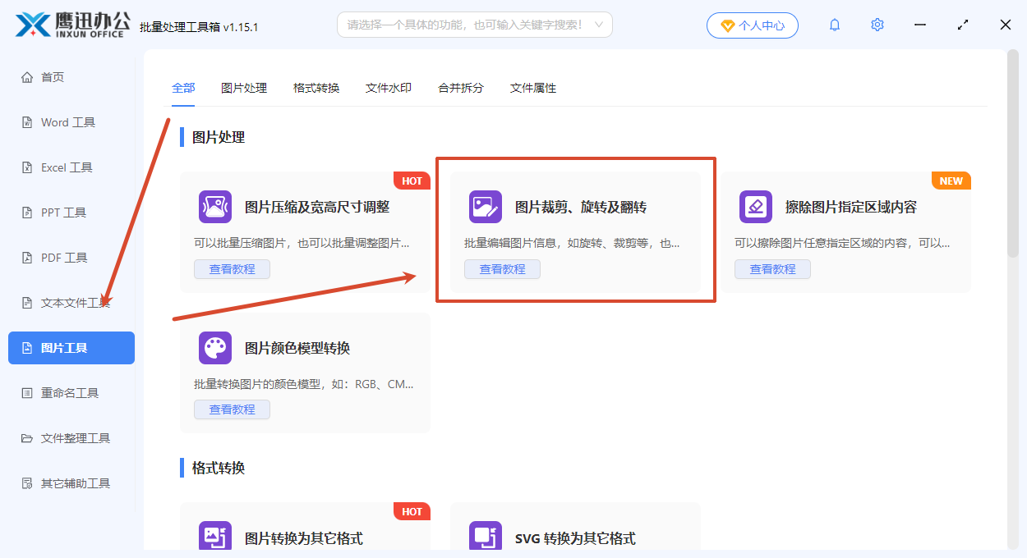This screenshot has height=558, width=1027.
Task: Select PDF 工具 in the sidebar
Action: click(71, 258)
